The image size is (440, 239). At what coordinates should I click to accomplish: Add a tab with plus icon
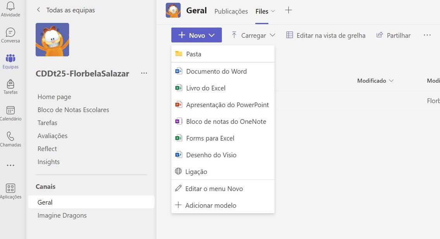click(x=289, y=10)
